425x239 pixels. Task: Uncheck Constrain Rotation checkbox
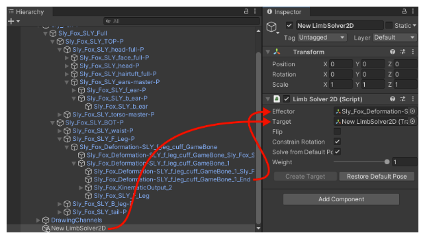click(x=337, y=142)
